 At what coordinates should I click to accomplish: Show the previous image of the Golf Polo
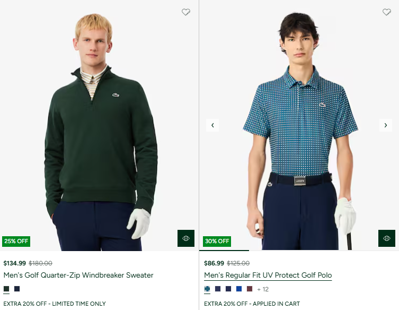point(212,125)
